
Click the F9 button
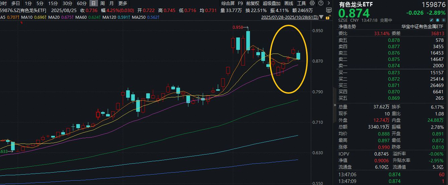coord(240,3)
